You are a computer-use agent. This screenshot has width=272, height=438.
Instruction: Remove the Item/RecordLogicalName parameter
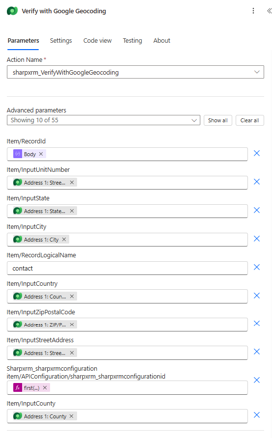[x=257, y=267]
